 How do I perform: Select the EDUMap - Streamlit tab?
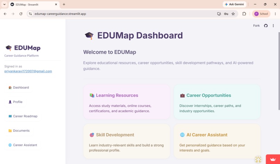coord(34,5)
